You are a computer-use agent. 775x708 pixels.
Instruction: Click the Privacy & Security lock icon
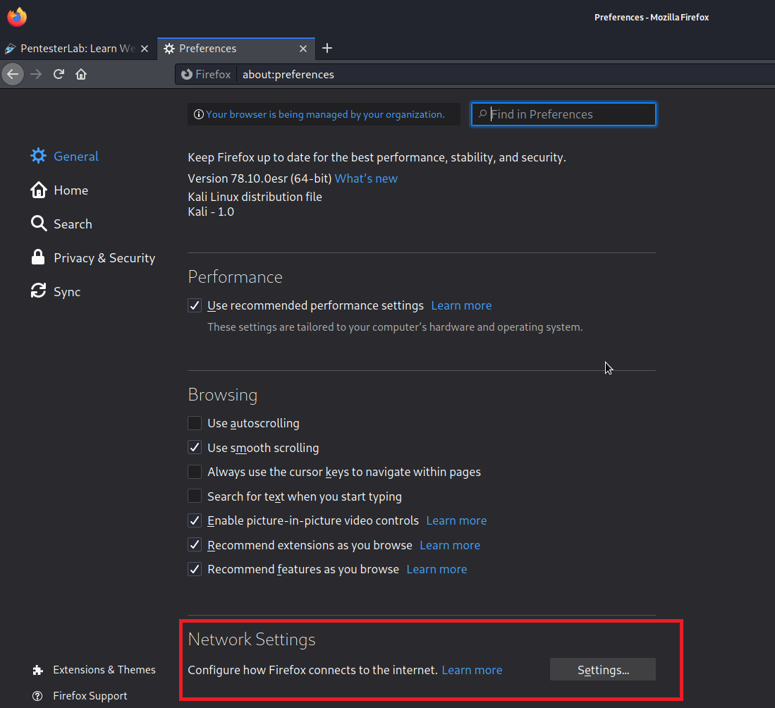(38, 257)
